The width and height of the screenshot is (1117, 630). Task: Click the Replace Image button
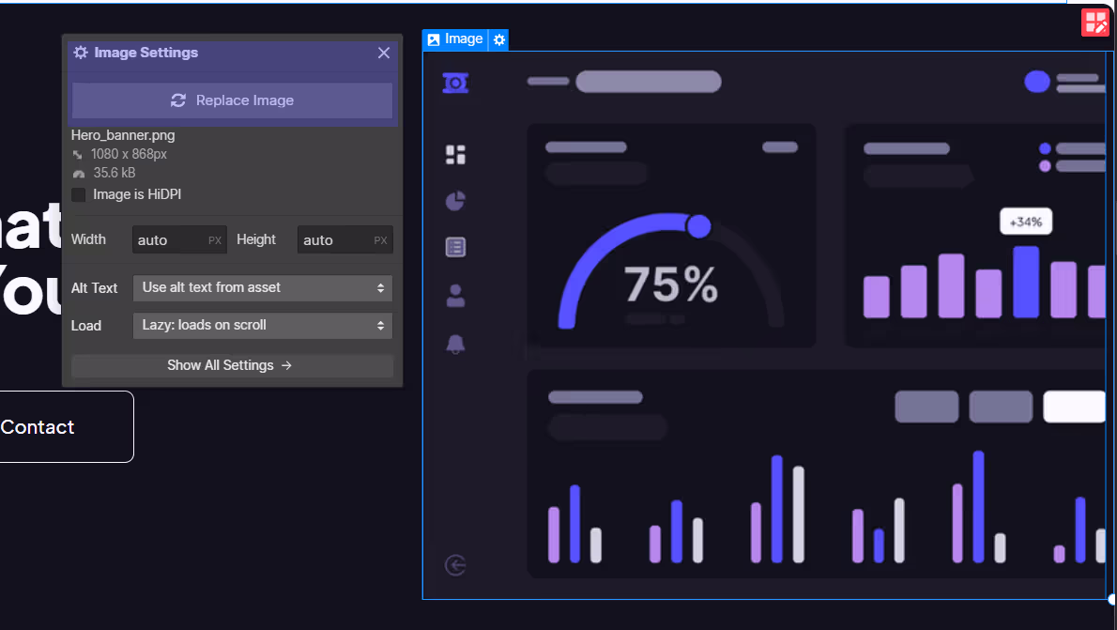232,100
